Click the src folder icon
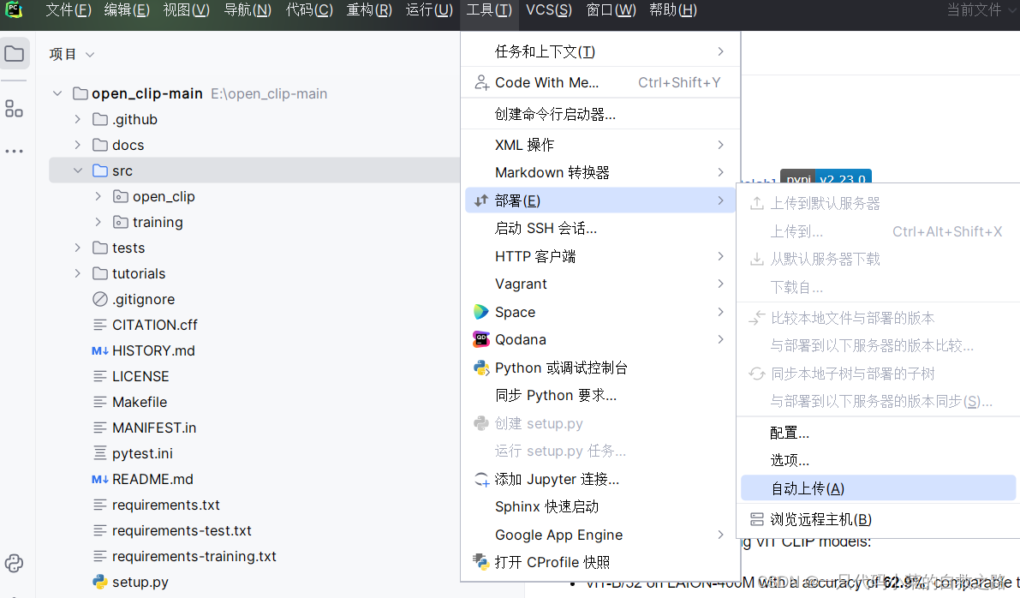This screenshot has height=598, width=1020. pos(99,170)
